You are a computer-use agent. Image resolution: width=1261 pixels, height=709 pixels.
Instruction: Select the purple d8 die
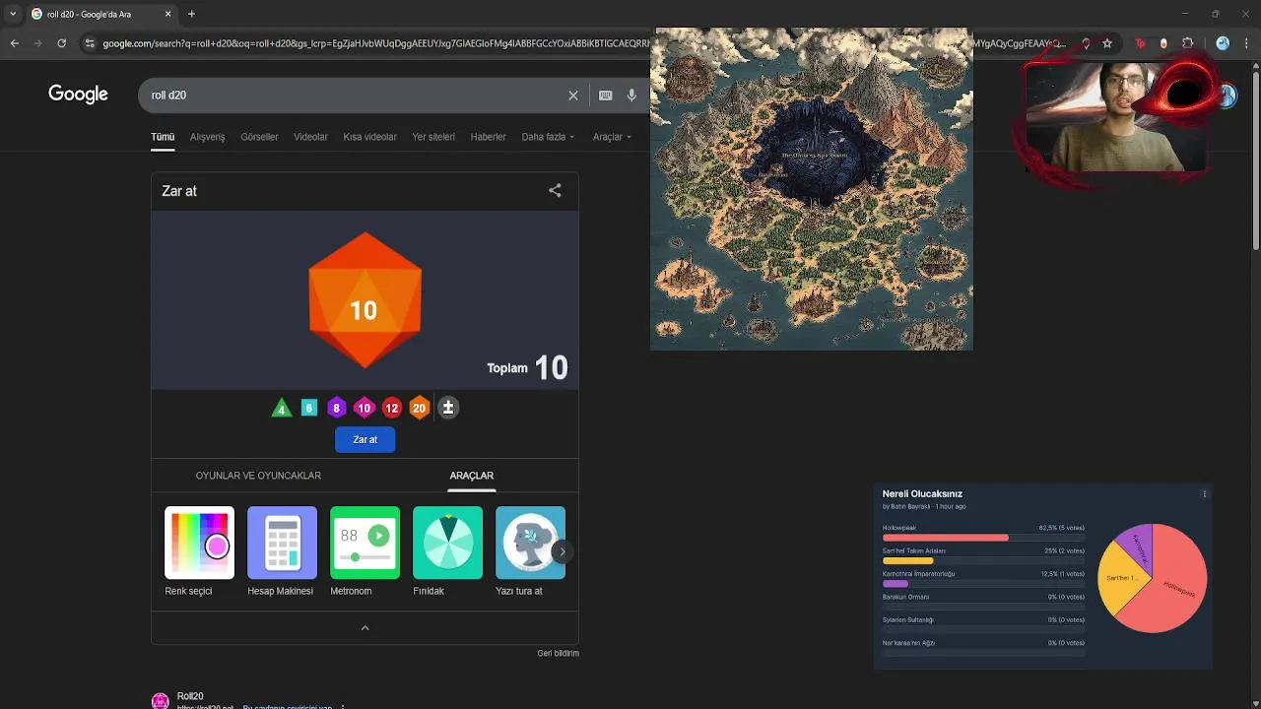coord(337,408)
